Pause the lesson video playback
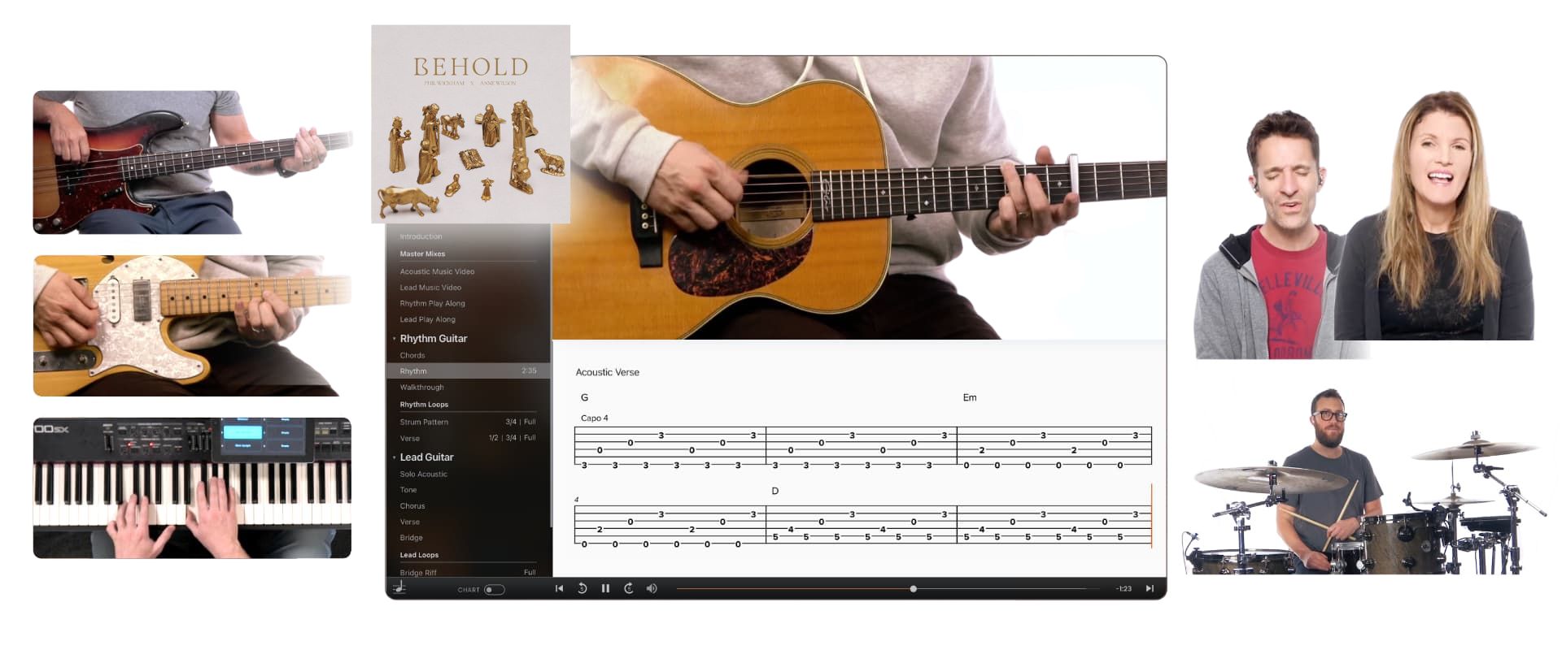Image resolution: width=1562 pixels, height=650 pixels. (x=605, y=588)
